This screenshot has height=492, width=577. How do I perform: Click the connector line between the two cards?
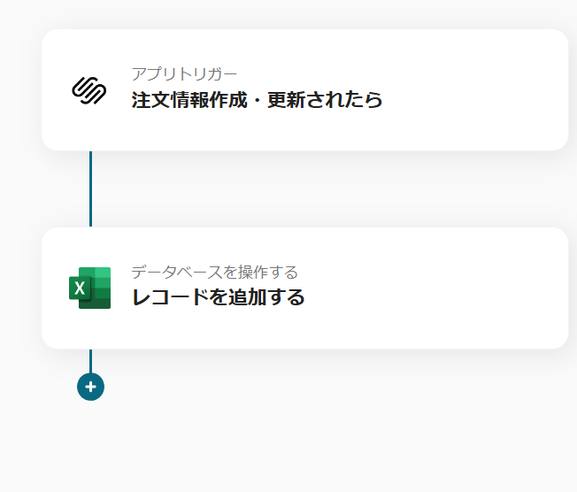pyautogui.click(x=90, y=188)
